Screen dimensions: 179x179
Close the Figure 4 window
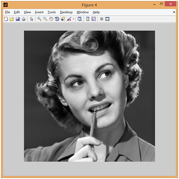pos(170,4)
